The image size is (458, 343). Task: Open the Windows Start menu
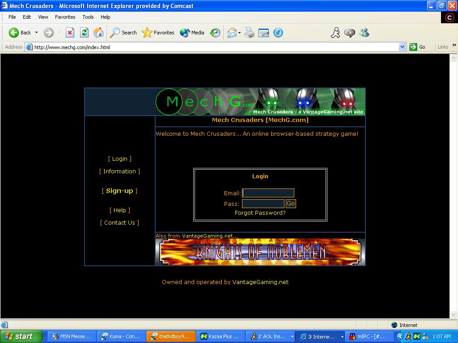point(21,337)
